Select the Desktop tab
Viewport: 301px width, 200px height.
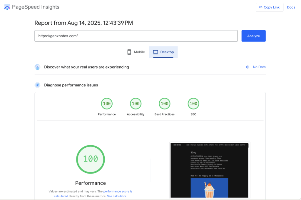tap(163, 52)
